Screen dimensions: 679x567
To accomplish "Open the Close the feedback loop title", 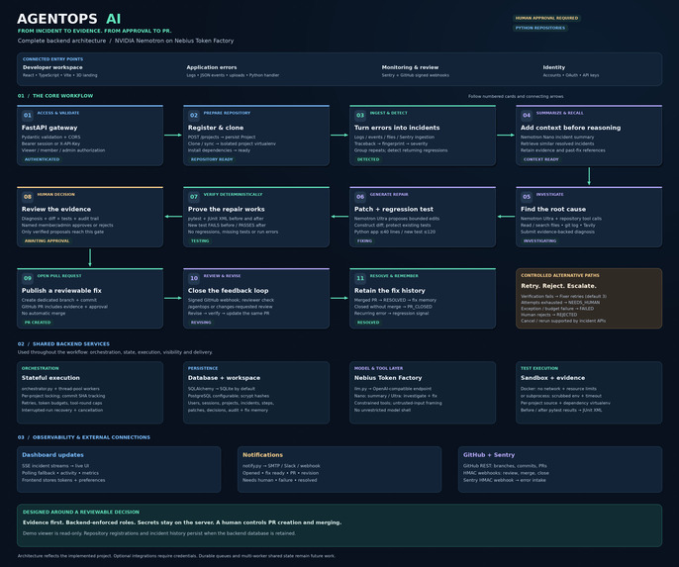I will [229, 290].
